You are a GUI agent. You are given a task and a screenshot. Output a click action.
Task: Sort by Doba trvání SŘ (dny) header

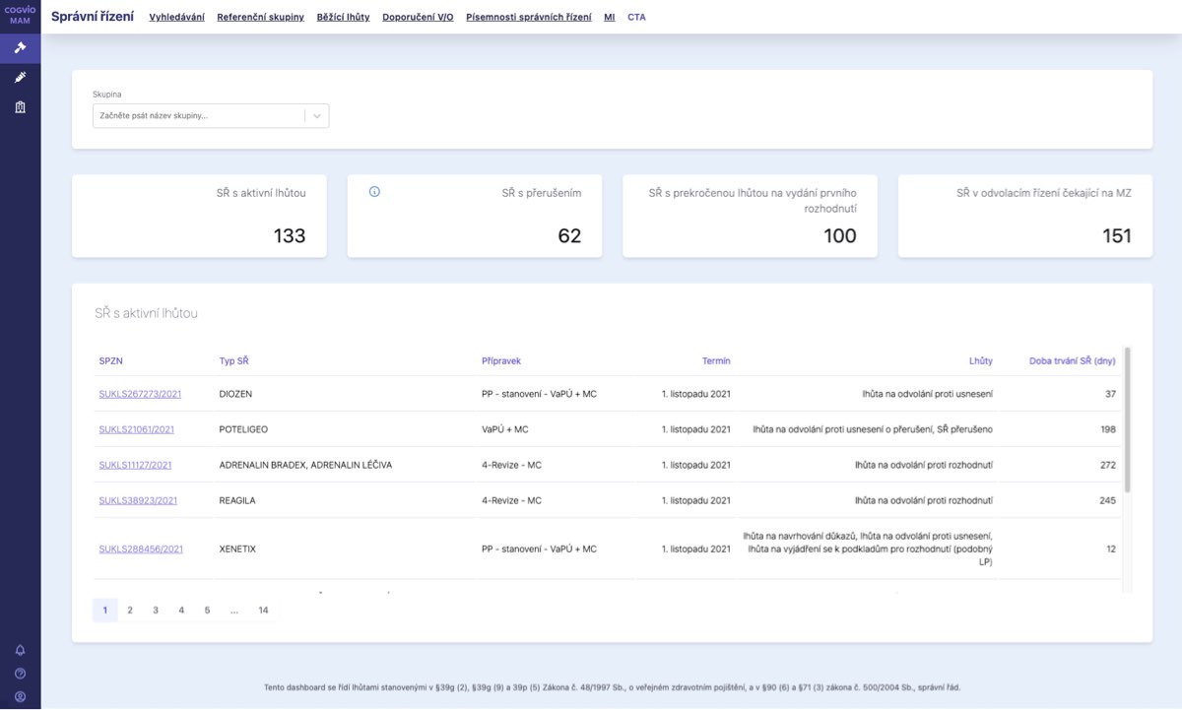click(1073, 361)
